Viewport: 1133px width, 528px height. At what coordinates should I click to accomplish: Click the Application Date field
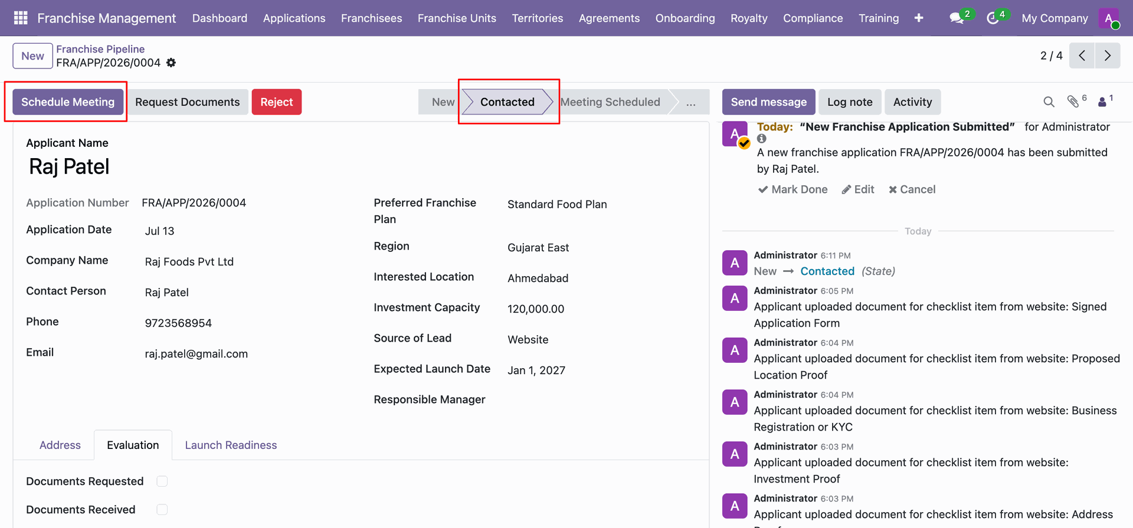point(159,231)
